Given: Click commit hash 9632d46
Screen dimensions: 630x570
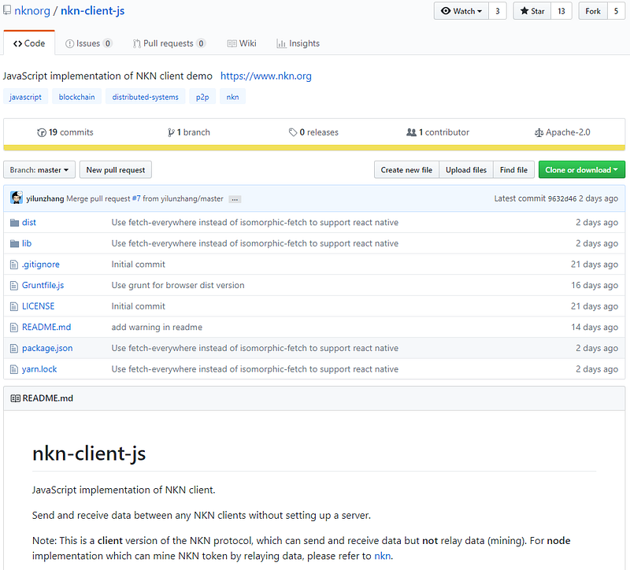Looking at the screenshot, I should click(x=562, y=198).
